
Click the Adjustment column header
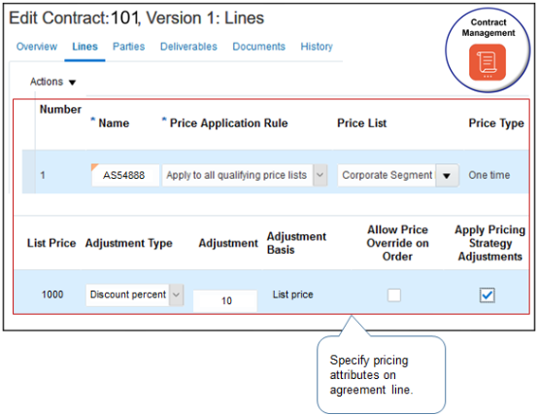[228, 243]
